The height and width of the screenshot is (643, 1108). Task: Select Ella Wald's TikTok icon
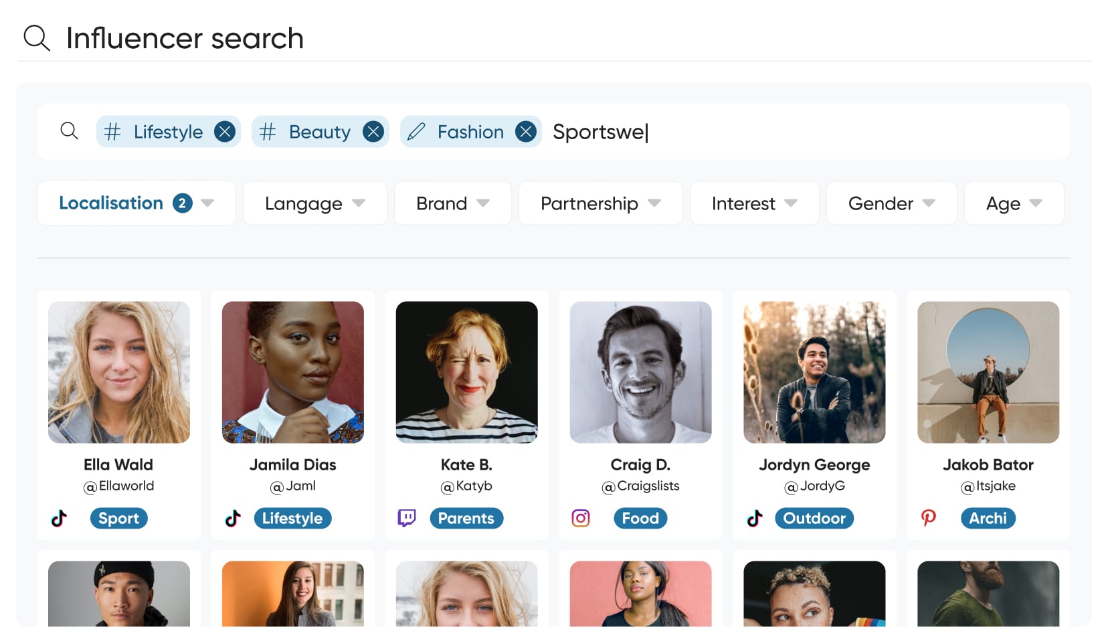tap(58, 518)
